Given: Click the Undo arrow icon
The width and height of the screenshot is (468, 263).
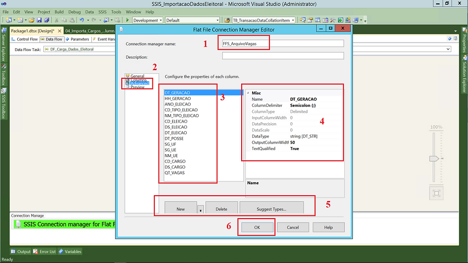Looking at the screenshot, I should click(82, 20).
